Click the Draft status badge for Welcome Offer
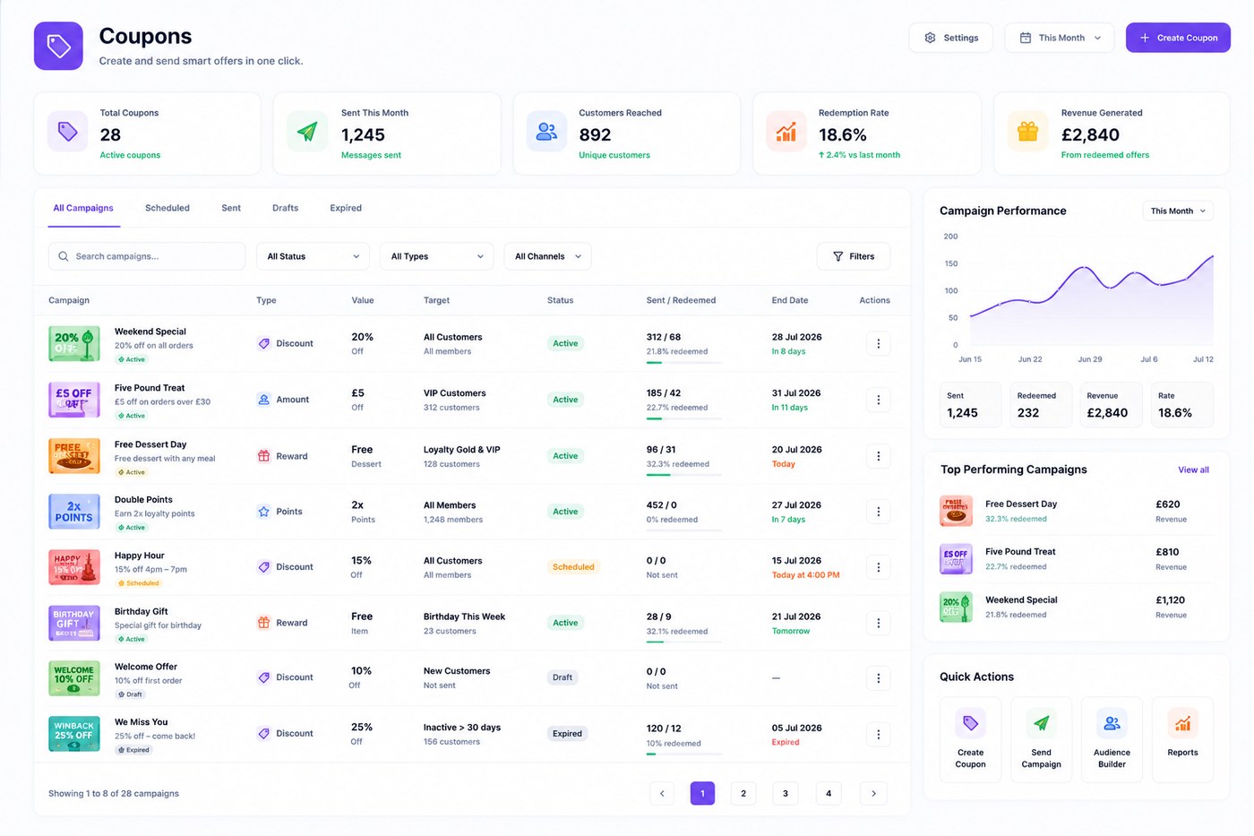Image resolution: width=1254 pixels, height=836 pixels. coord(563,677)
